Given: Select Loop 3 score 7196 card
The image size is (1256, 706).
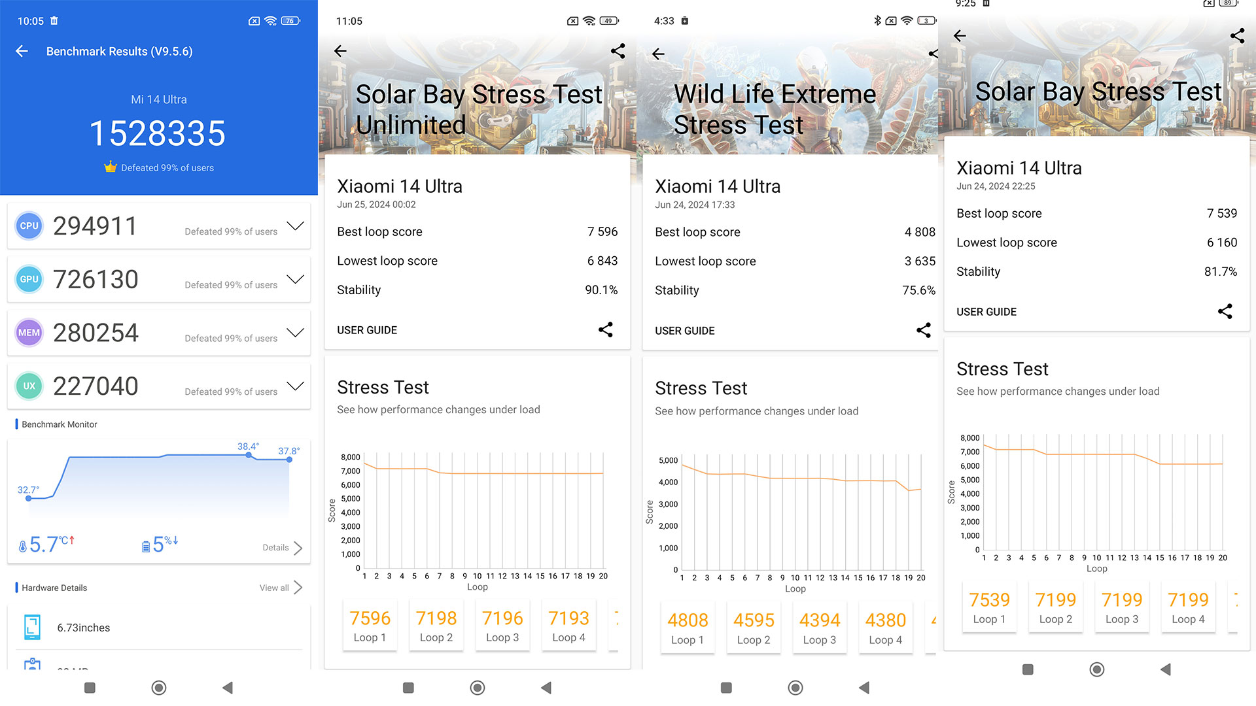Looking at the screenshot, I should tap(502, 626).
